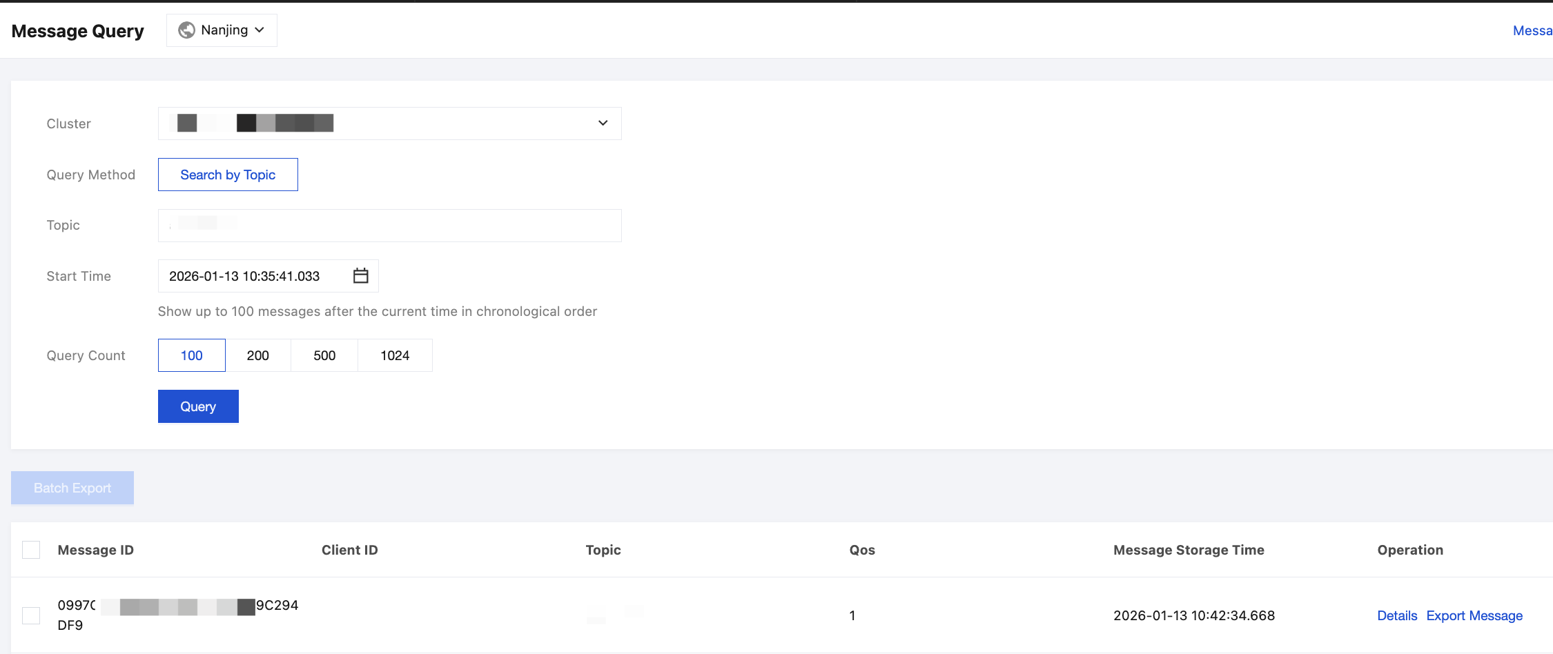Click into the Topic input field
1553x654 pixels.
click(389, 226)
